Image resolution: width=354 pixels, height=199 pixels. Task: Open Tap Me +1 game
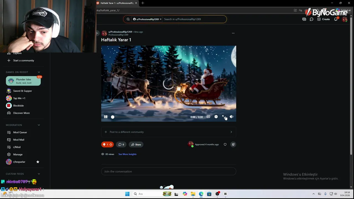(19, 98)
